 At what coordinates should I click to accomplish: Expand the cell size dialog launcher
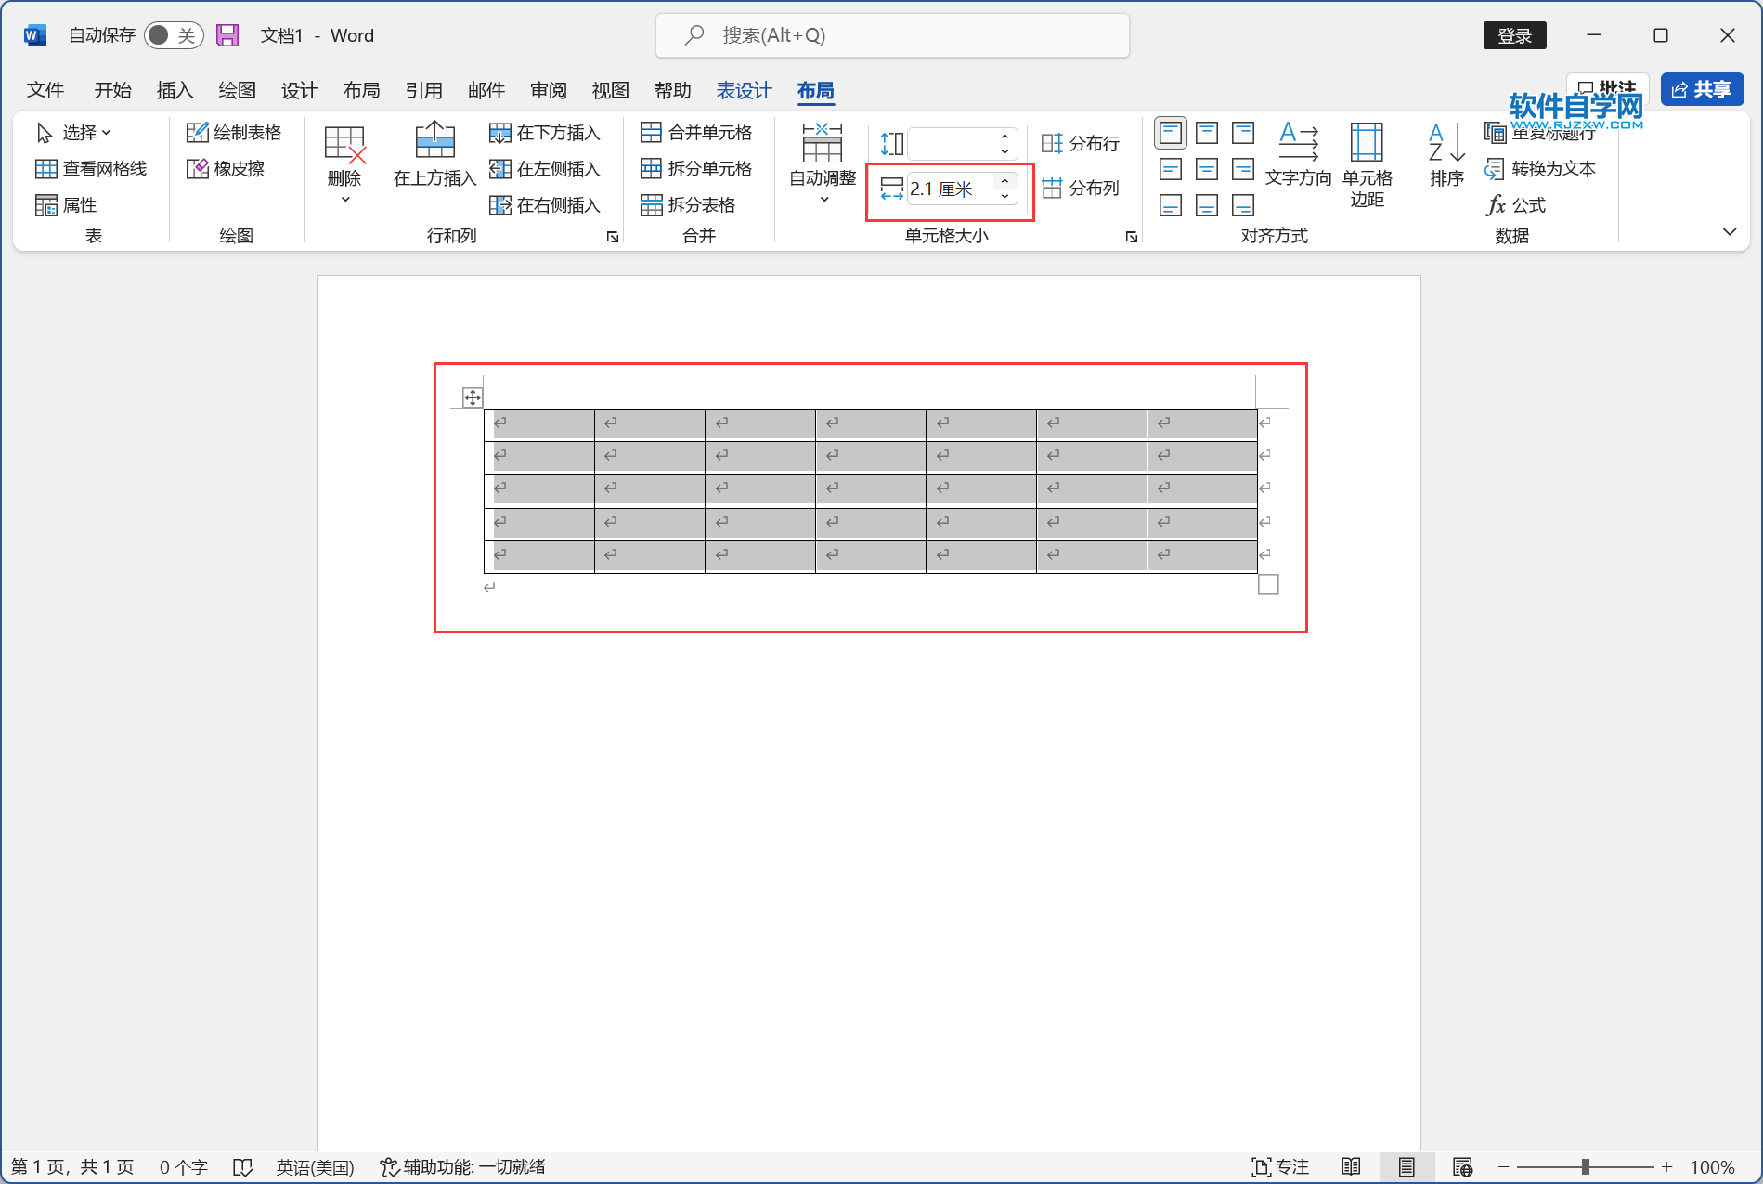tap(1131, 237)
